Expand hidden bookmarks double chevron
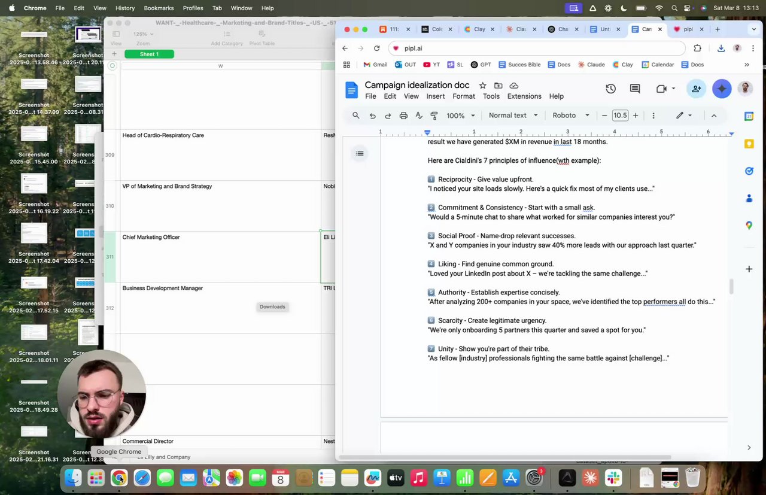Screen dimensions: 766x495 (747, 65)
